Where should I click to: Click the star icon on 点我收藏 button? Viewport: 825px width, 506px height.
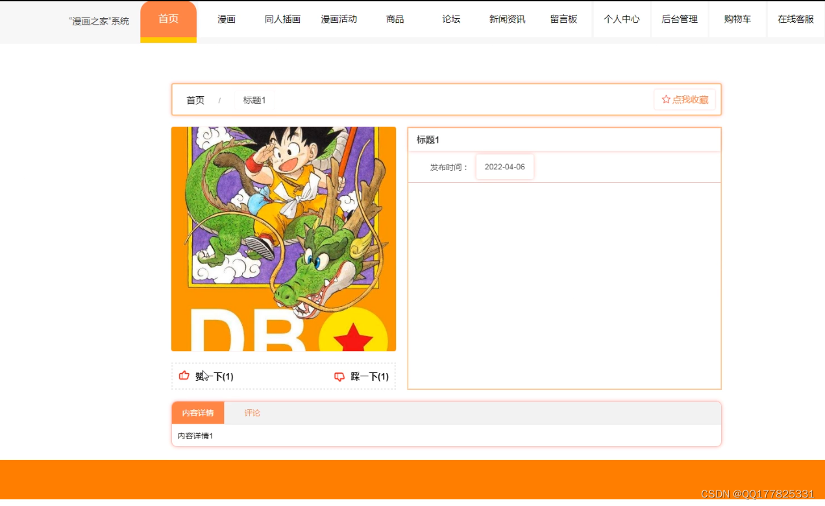coord(665,99)
